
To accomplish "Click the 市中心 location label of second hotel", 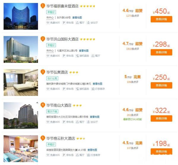I will (x=50, y=51).
